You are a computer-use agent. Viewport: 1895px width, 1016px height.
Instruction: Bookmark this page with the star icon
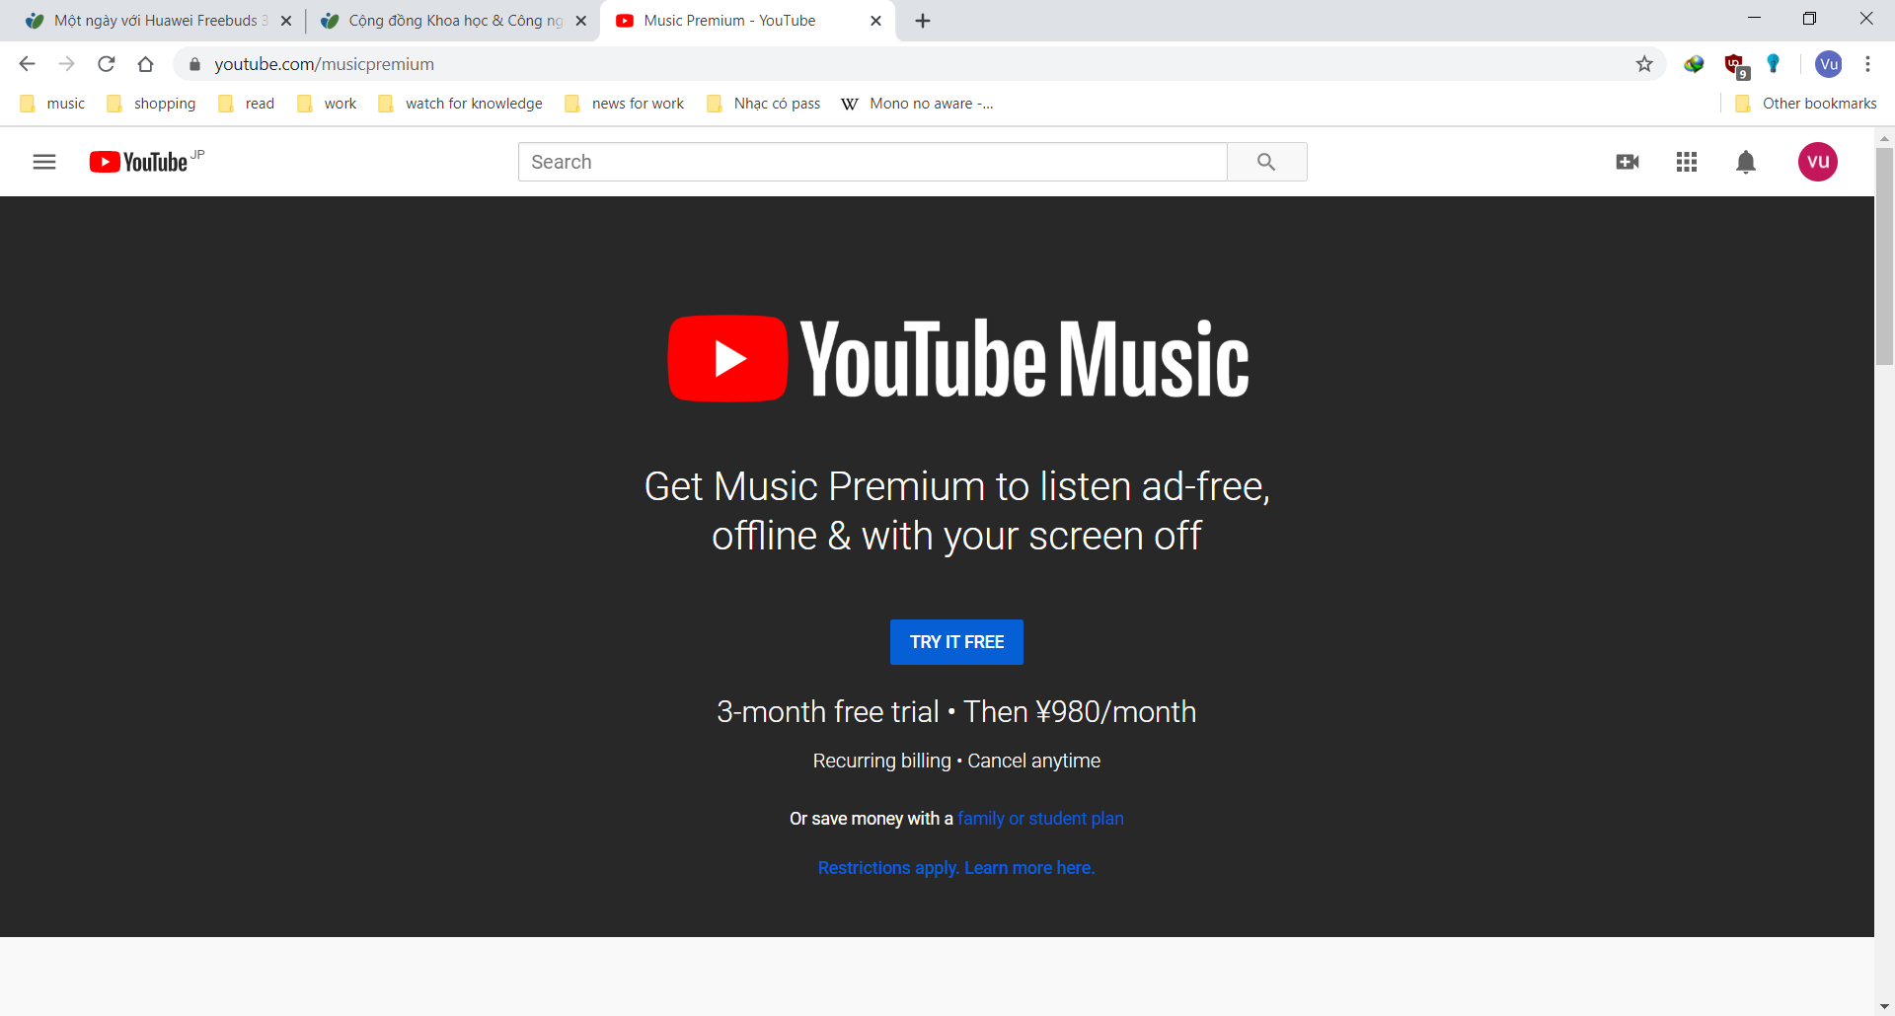tap(1644, 64)
